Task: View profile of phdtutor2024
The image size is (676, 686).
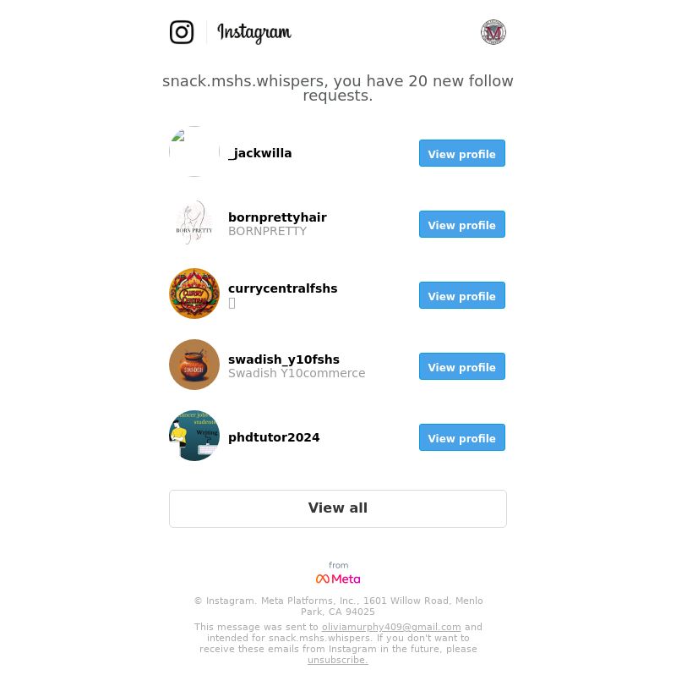Action: 462,437
